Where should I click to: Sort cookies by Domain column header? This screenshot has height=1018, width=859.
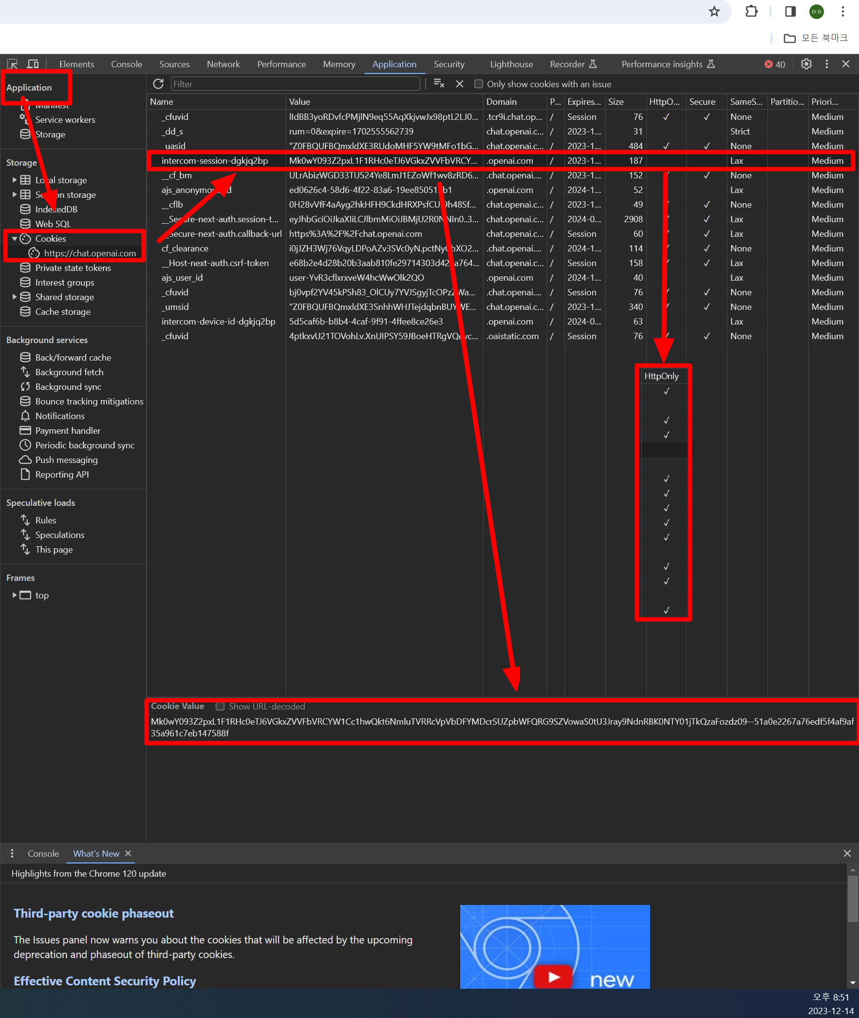(x=515, y=101)
